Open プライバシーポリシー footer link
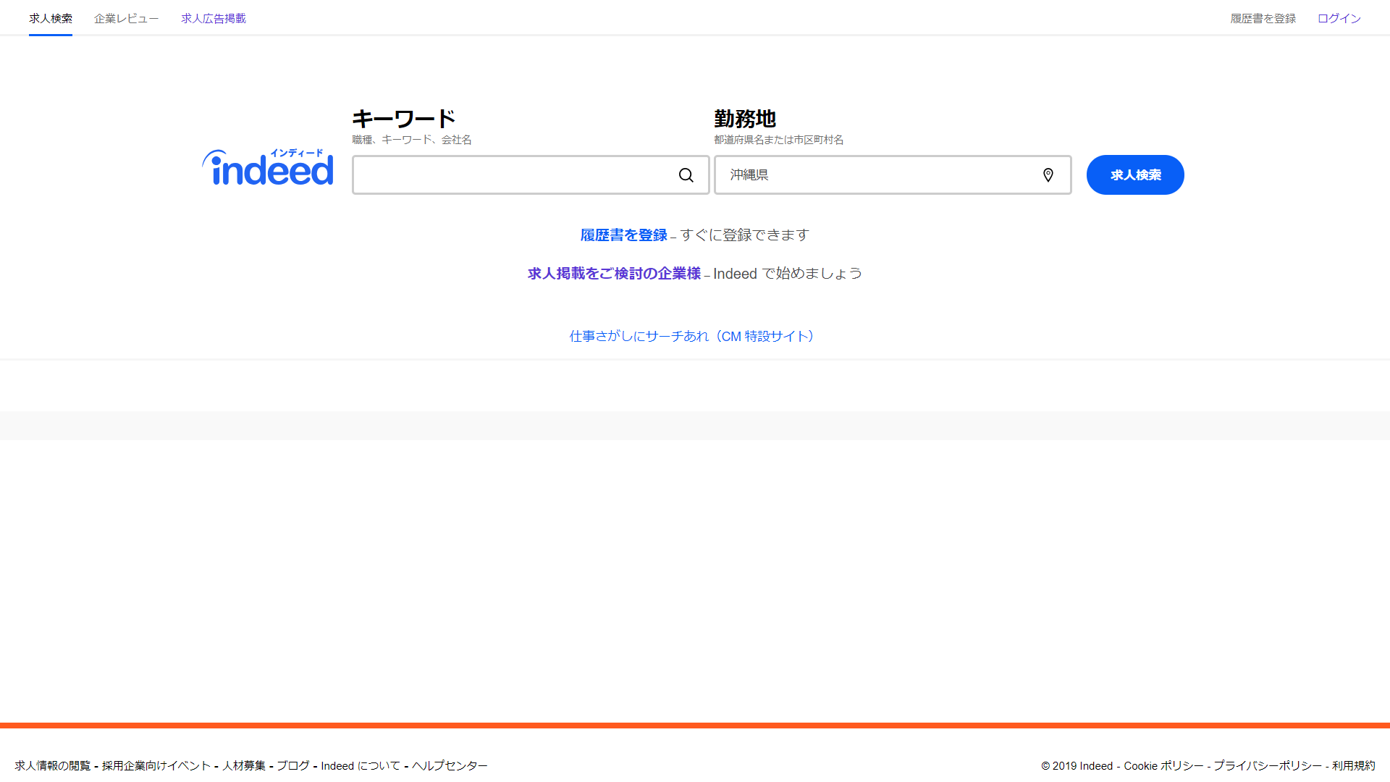This screenshot has width=1390, height=782. (x=1268, y=765)
